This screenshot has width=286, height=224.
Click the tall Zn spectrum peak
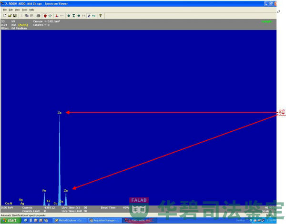coord(60,160)
